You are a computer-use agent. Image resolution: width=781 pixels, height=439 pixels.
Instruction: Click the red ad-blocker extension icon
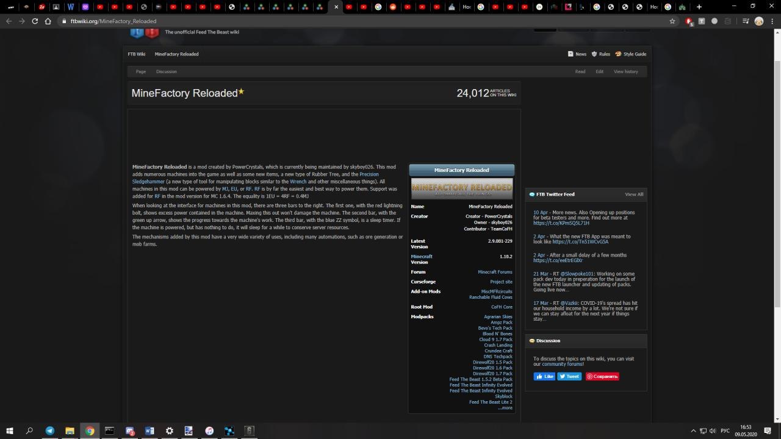pyautogui.click(x=689, y=21)
